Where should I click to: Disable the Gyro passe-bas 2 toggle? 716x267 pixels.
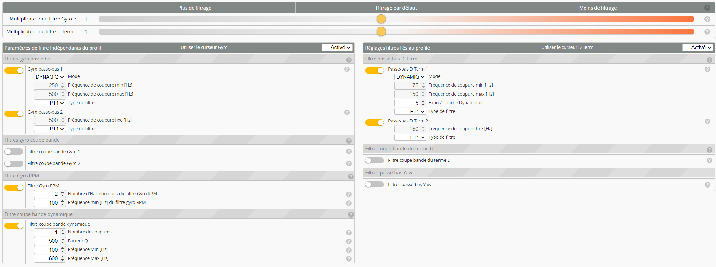tap(14, 114)
